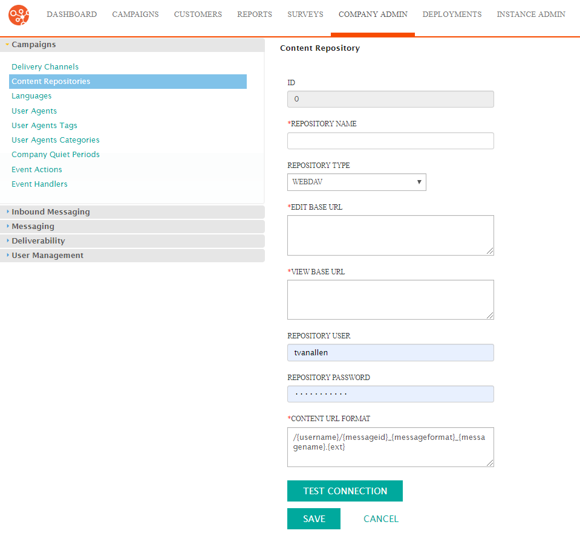Go to the Campaigns top menu
This screenshot has height=542, width=580.
(135, 15)
